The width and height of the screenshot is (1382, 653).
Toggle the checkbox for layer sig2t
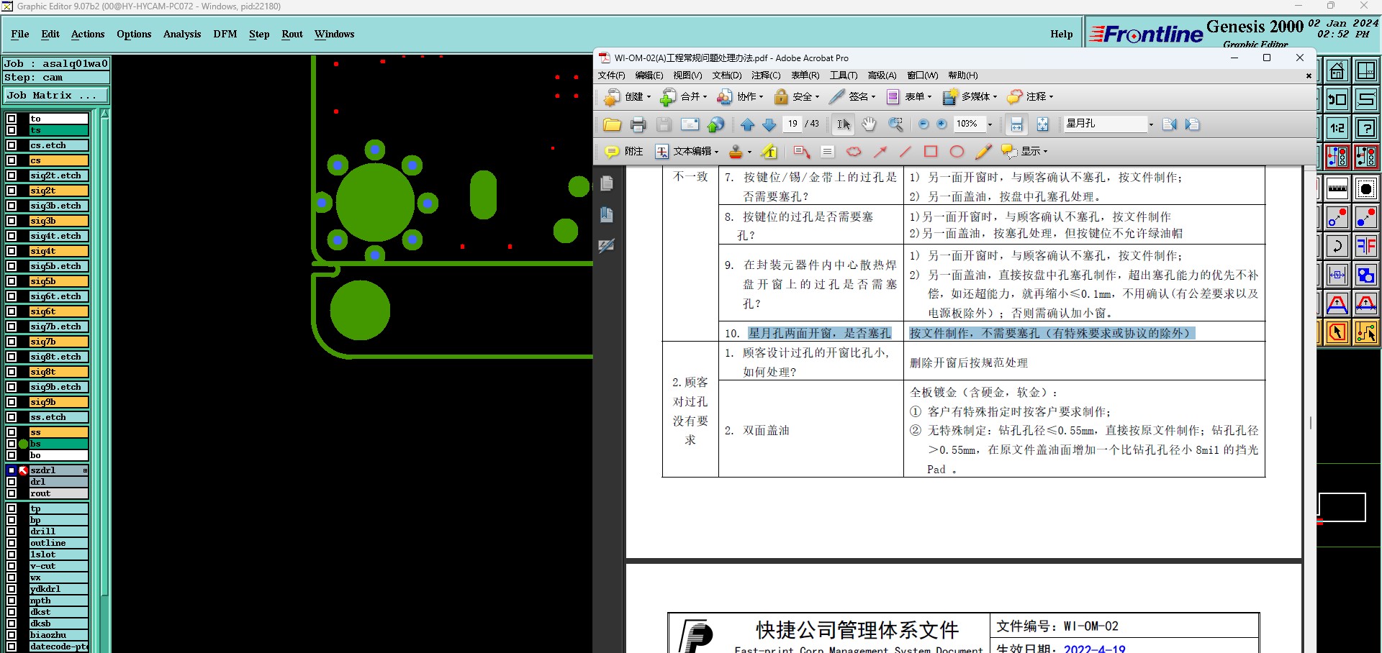(12, 191)
